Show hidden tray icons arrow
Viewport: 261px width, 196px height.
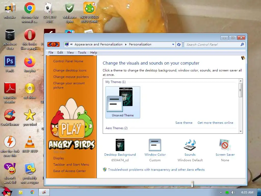[221, 192]
